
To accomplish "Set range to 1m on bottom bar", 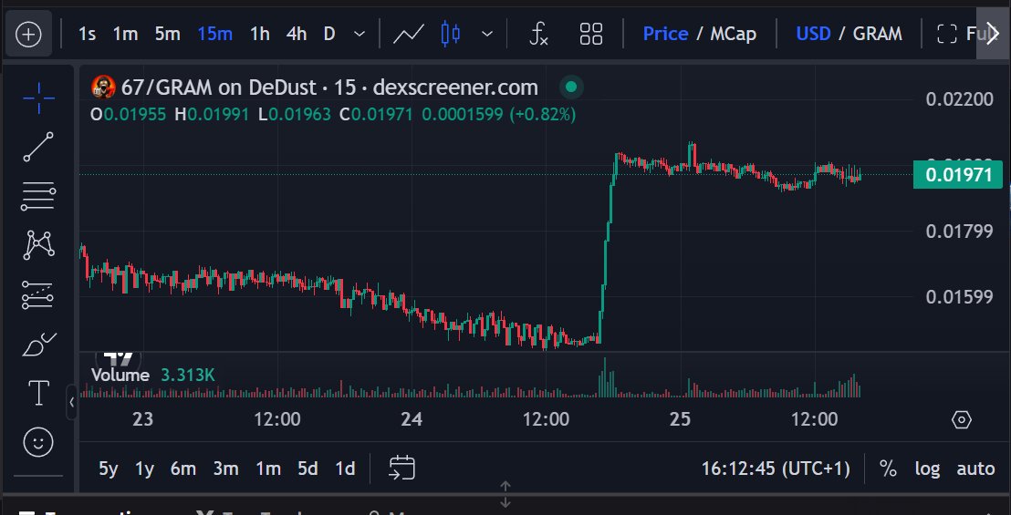I will pos(268,469).
